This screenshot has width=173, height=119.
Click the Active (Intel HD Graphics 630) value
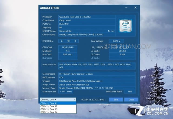pyautogui.click(x=97, y=85)
